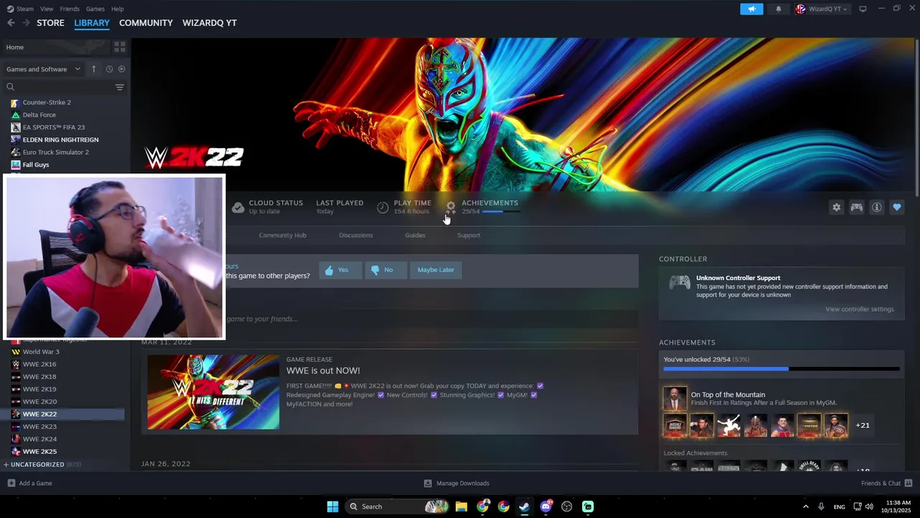The width and height of the screenshot is (920, 518).
Task: Go to the COMMUNITY tab
Action: click(x=146, y=23)
